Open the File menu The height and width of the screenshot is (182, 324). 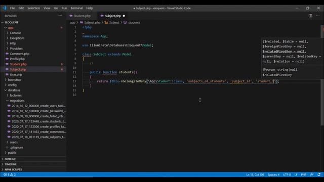click(x=12, y=8)
